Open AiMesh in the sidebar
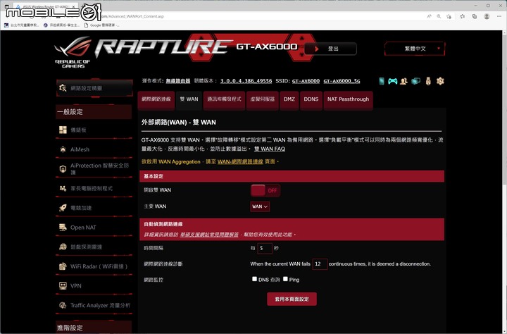This screenshot has height=334, width=507. pyautogui.click(x=94, y=149)
